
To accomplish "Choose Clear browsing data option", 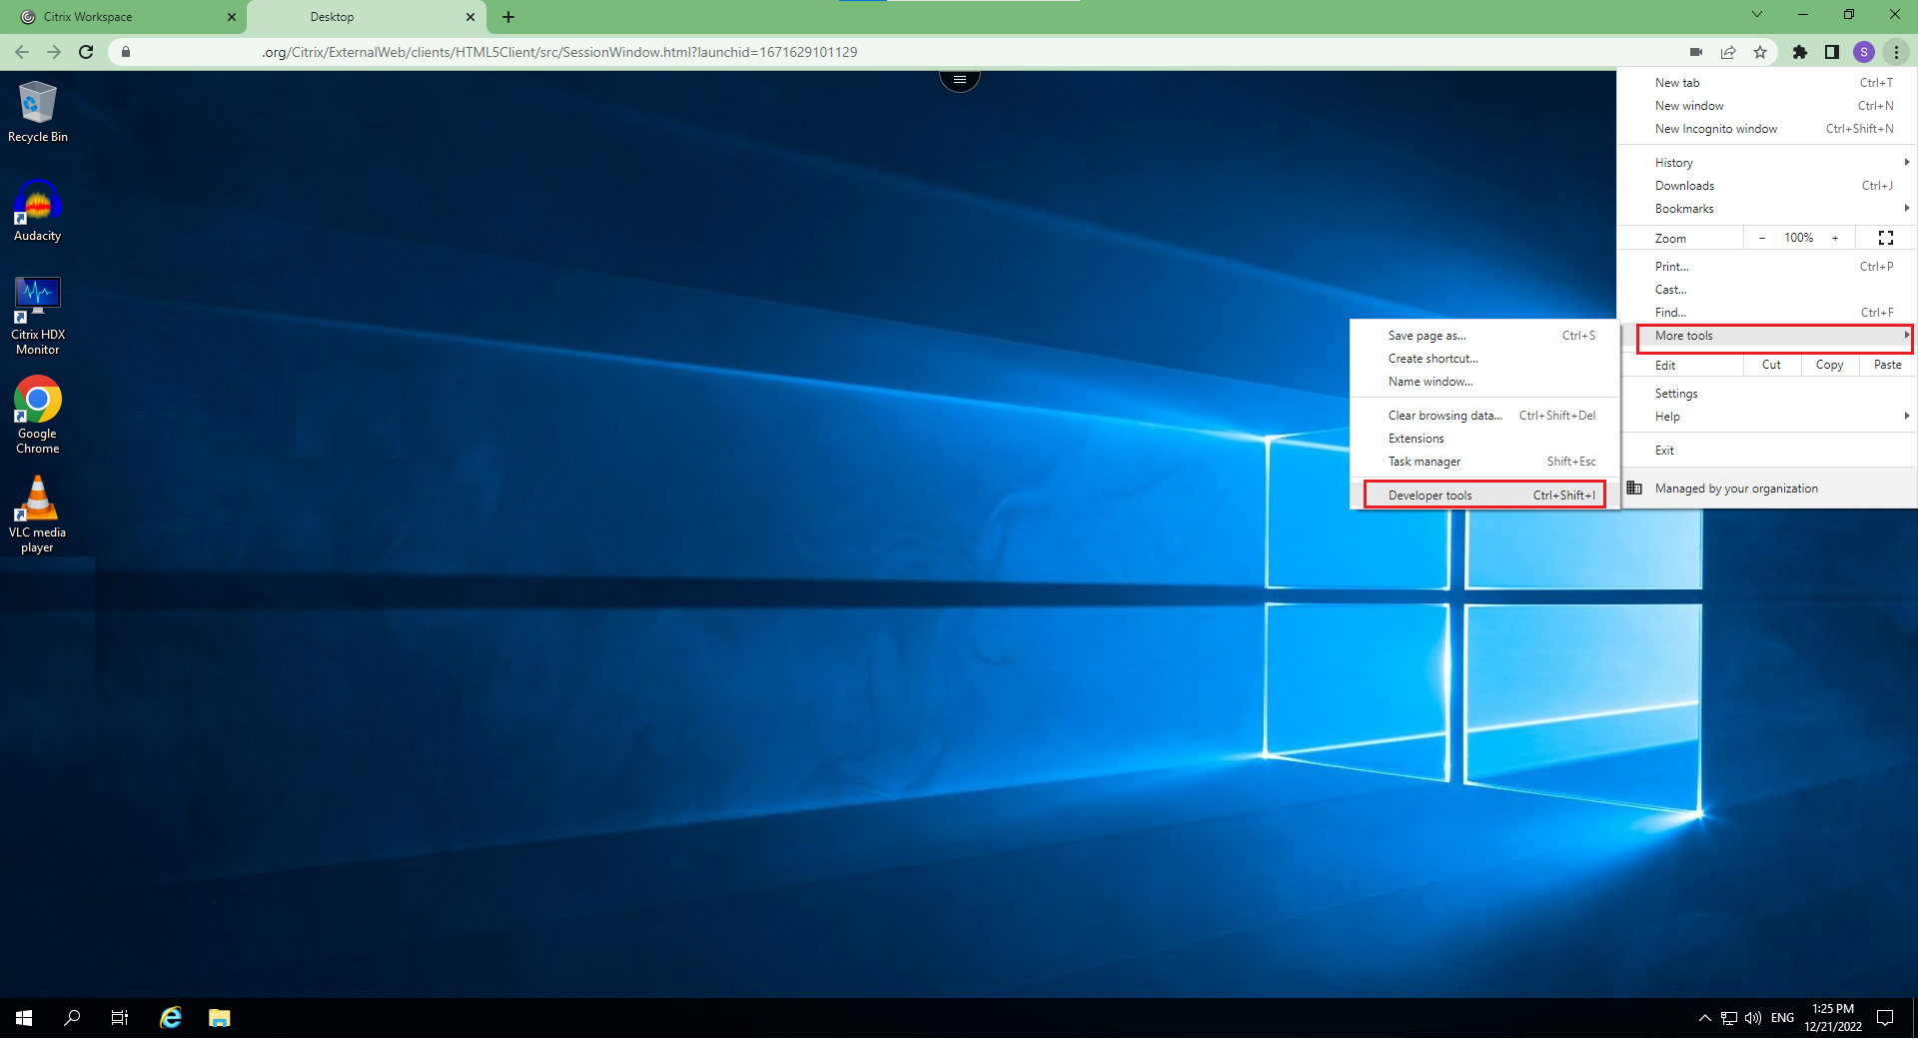I will (1444, 416).
